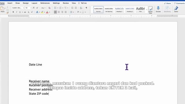The height and width of the screenshot is (104, 185).
Task: Apply yellow text highlight color
Action: [42, 12]
